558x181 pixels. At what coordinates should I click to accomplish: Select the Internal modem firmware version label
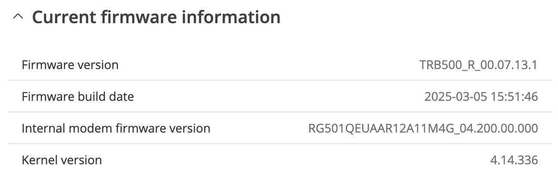(116, 128)
